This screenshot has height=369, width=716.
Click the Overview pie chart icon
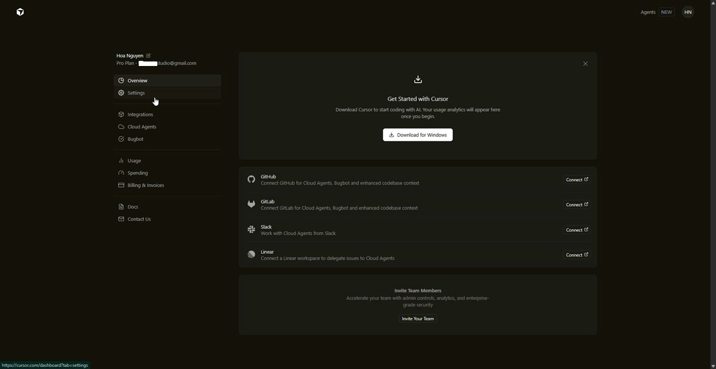121,81
